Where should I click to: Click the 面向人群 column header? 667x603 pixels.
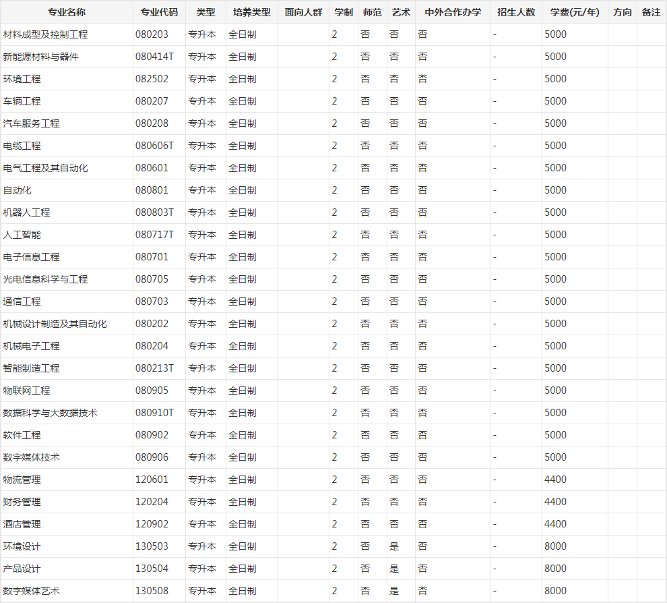303,12
